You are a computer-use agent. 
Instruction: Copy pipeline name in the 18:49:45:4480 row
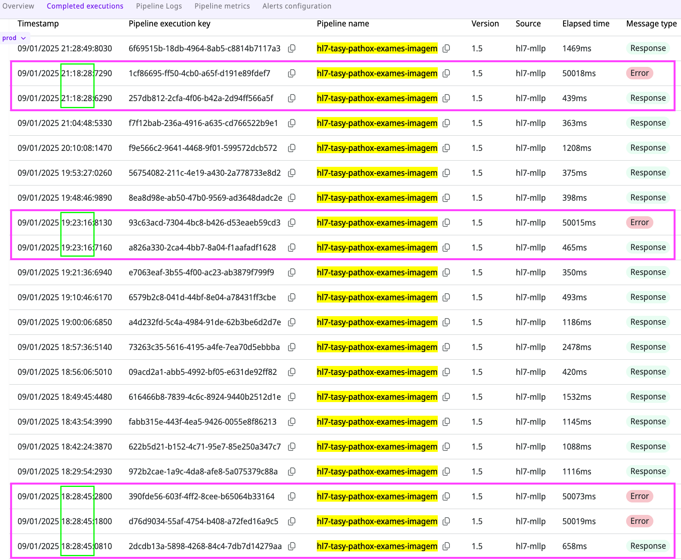click(446, 397)
